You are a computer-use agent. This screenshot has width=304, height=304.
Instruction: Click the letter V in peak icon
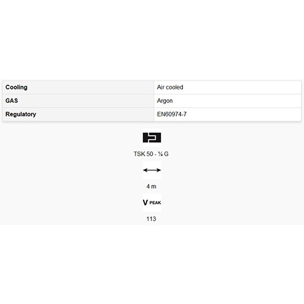[145, 202]
